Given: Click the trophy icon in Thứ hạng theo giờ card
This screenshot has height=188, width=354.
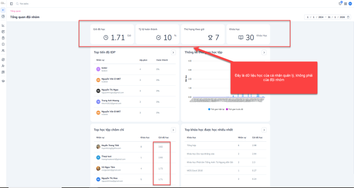Looking at the screenshot, I should (x=210, y=38).
